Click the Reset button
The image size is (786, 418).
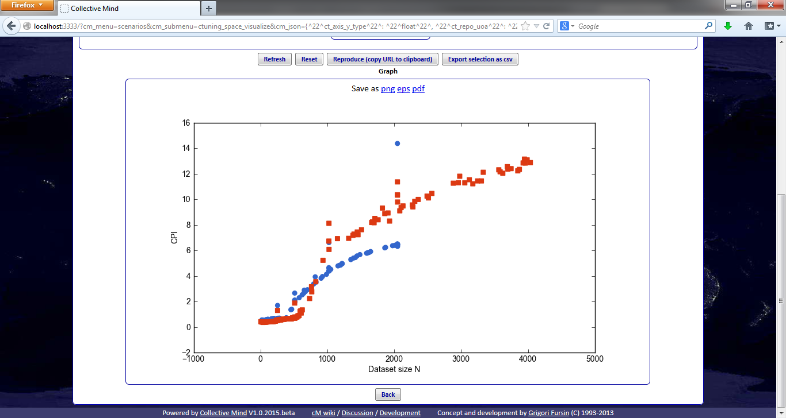point(309,59)
